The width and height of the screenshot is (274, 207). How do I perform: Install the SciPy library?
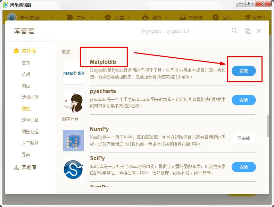pyautogui.click(x=243, y=167)
